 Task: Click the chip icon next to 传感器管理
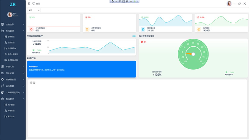point(2,79)
